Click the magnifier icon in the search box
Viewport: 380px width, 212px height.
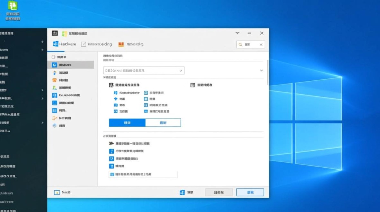pos(240,44)
